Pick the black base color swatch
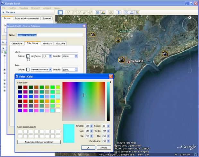This screenshot has width=199, height=157. click(20, 87)
